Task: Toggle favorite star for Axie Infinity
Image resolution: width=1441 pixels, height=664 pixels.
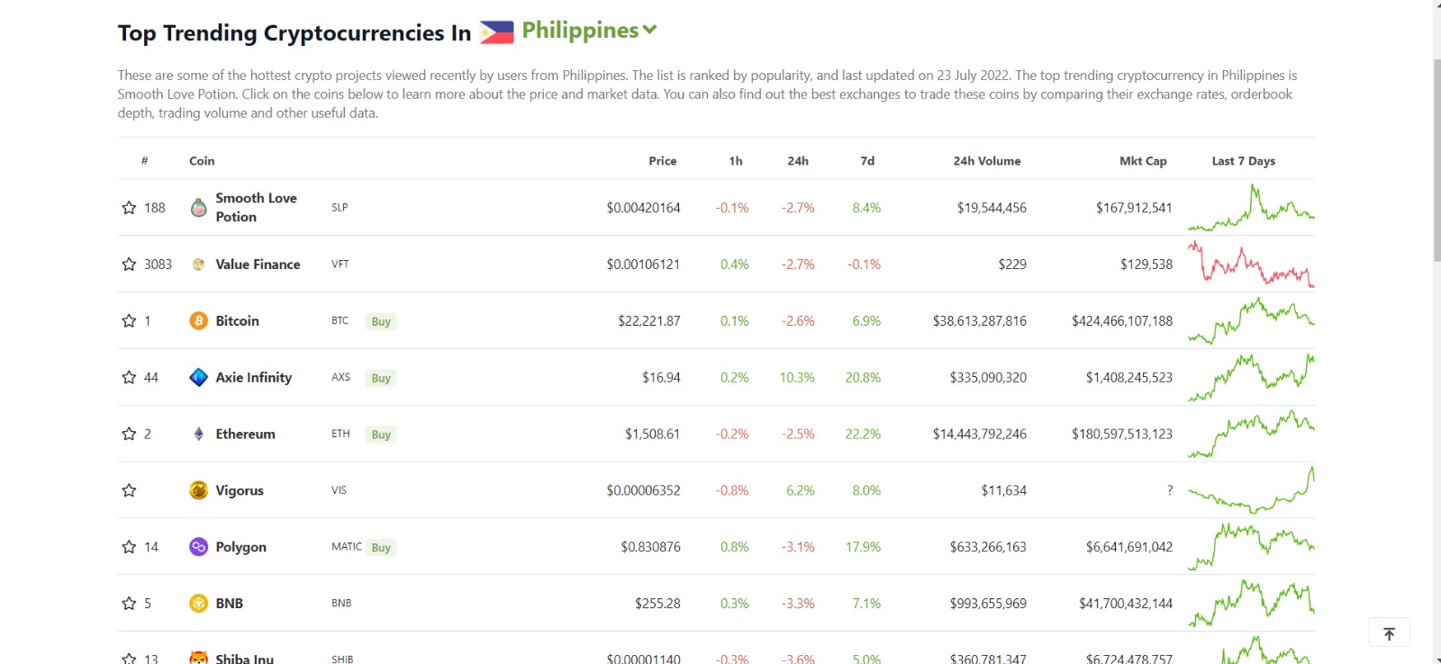Action: [129, 378]
